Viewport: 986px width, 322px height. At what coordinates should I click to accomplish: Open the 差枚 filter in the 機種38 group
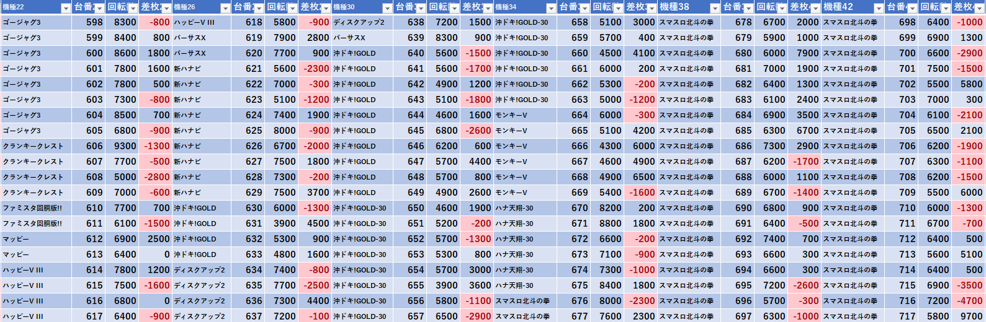[815, 8]
